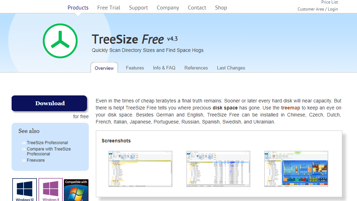Image resolution: width=357 pixels, height=201 pixels.
Task: Click the Screenshots heading
Action: click(x=116, y=141)
